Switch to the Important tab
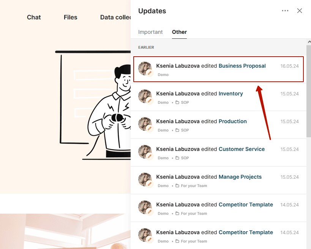The height and width of the screenshot is (249, 311). [150, 32]
